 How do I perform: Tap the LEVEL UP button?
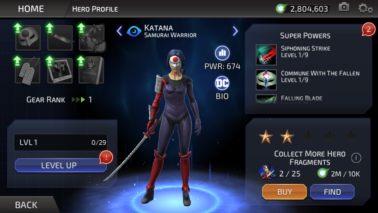pyautogui.click(x=61, y=165)
